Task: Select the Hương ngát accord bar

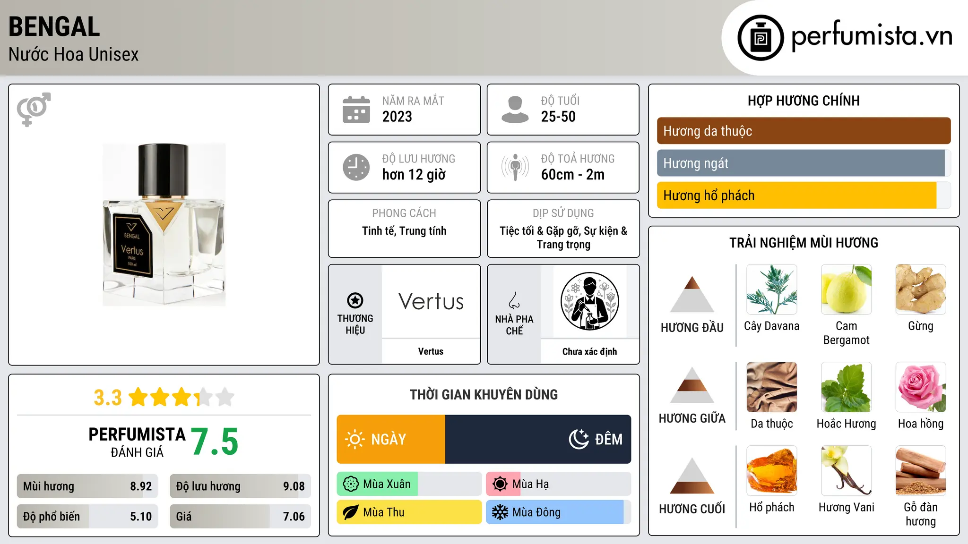Action: 804,163
